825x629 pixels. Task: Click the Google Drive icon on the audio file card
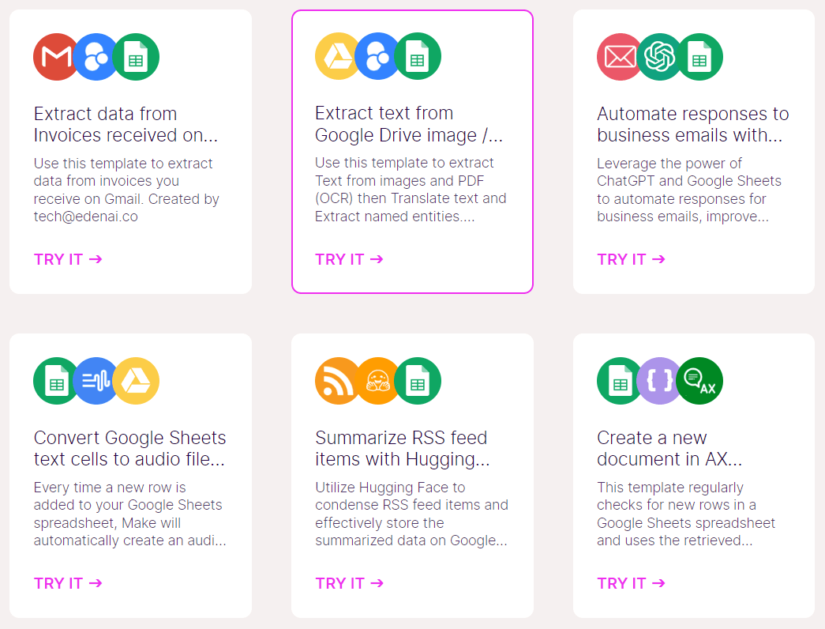point(136,381)
